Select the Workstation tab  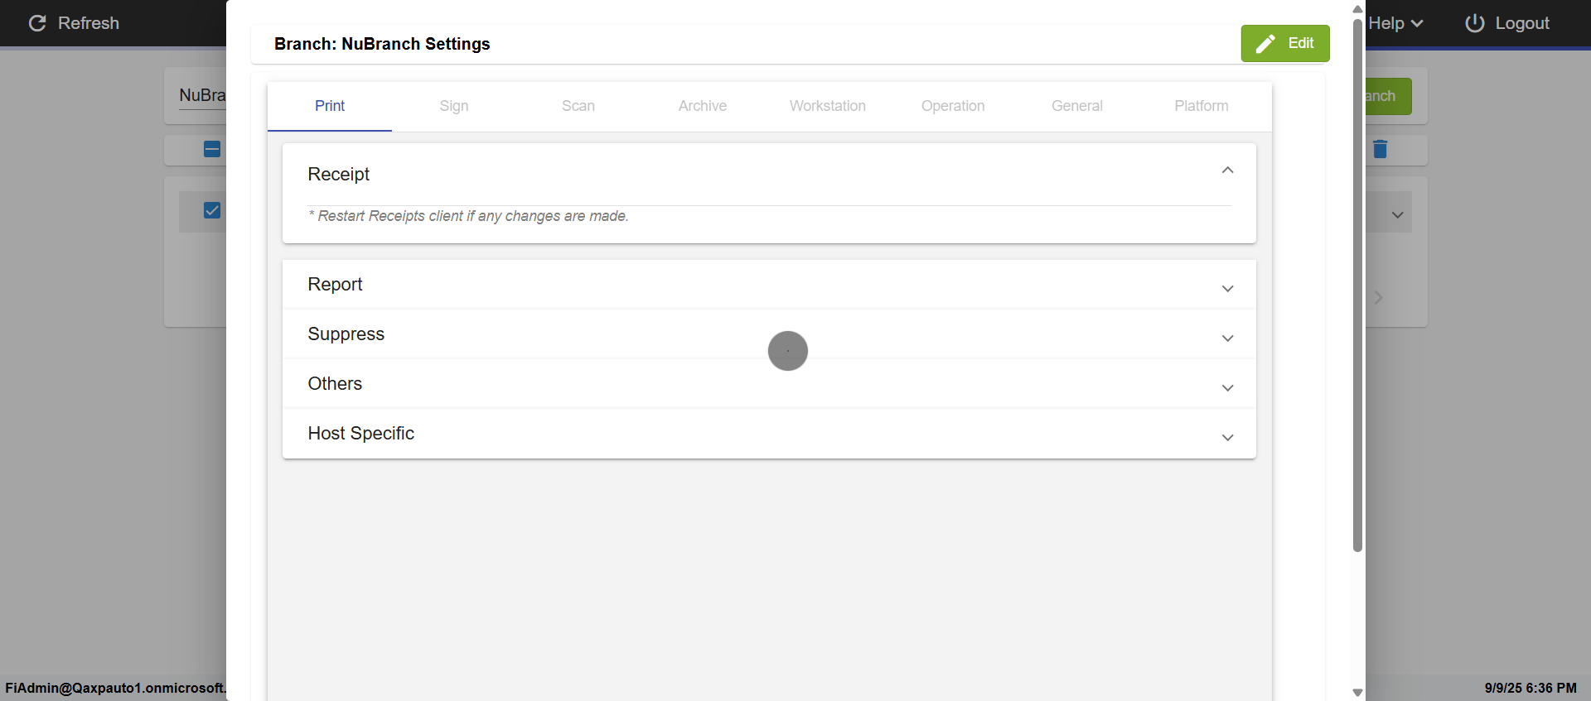pos(827,106)
